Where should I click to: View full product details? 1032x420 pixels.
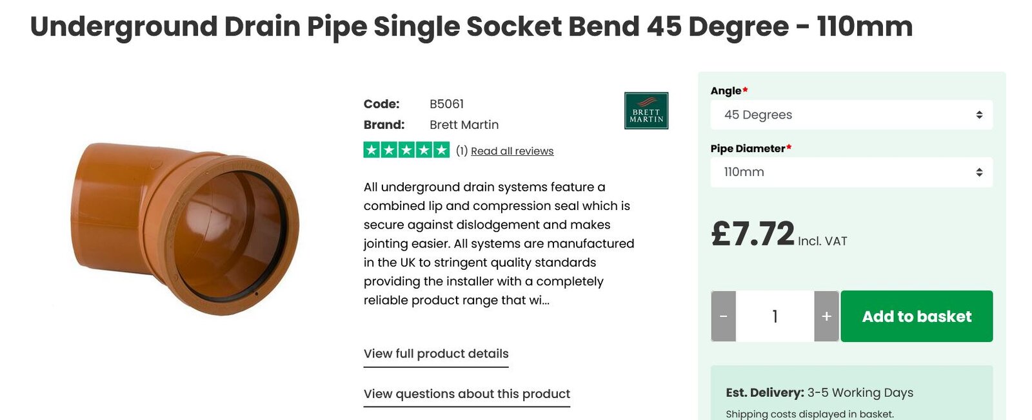436,353
